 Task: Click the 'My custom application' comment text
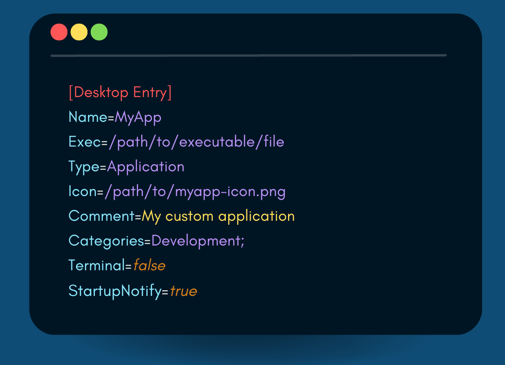pyautogui.click(x=218, y=217)
